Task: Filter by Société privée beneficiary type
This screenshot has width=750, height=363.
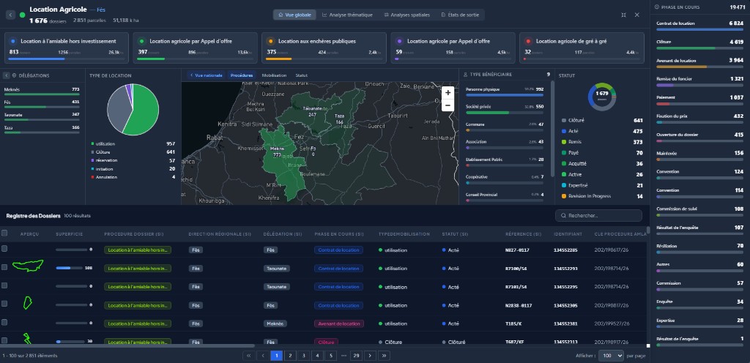Action: point(505,108)
